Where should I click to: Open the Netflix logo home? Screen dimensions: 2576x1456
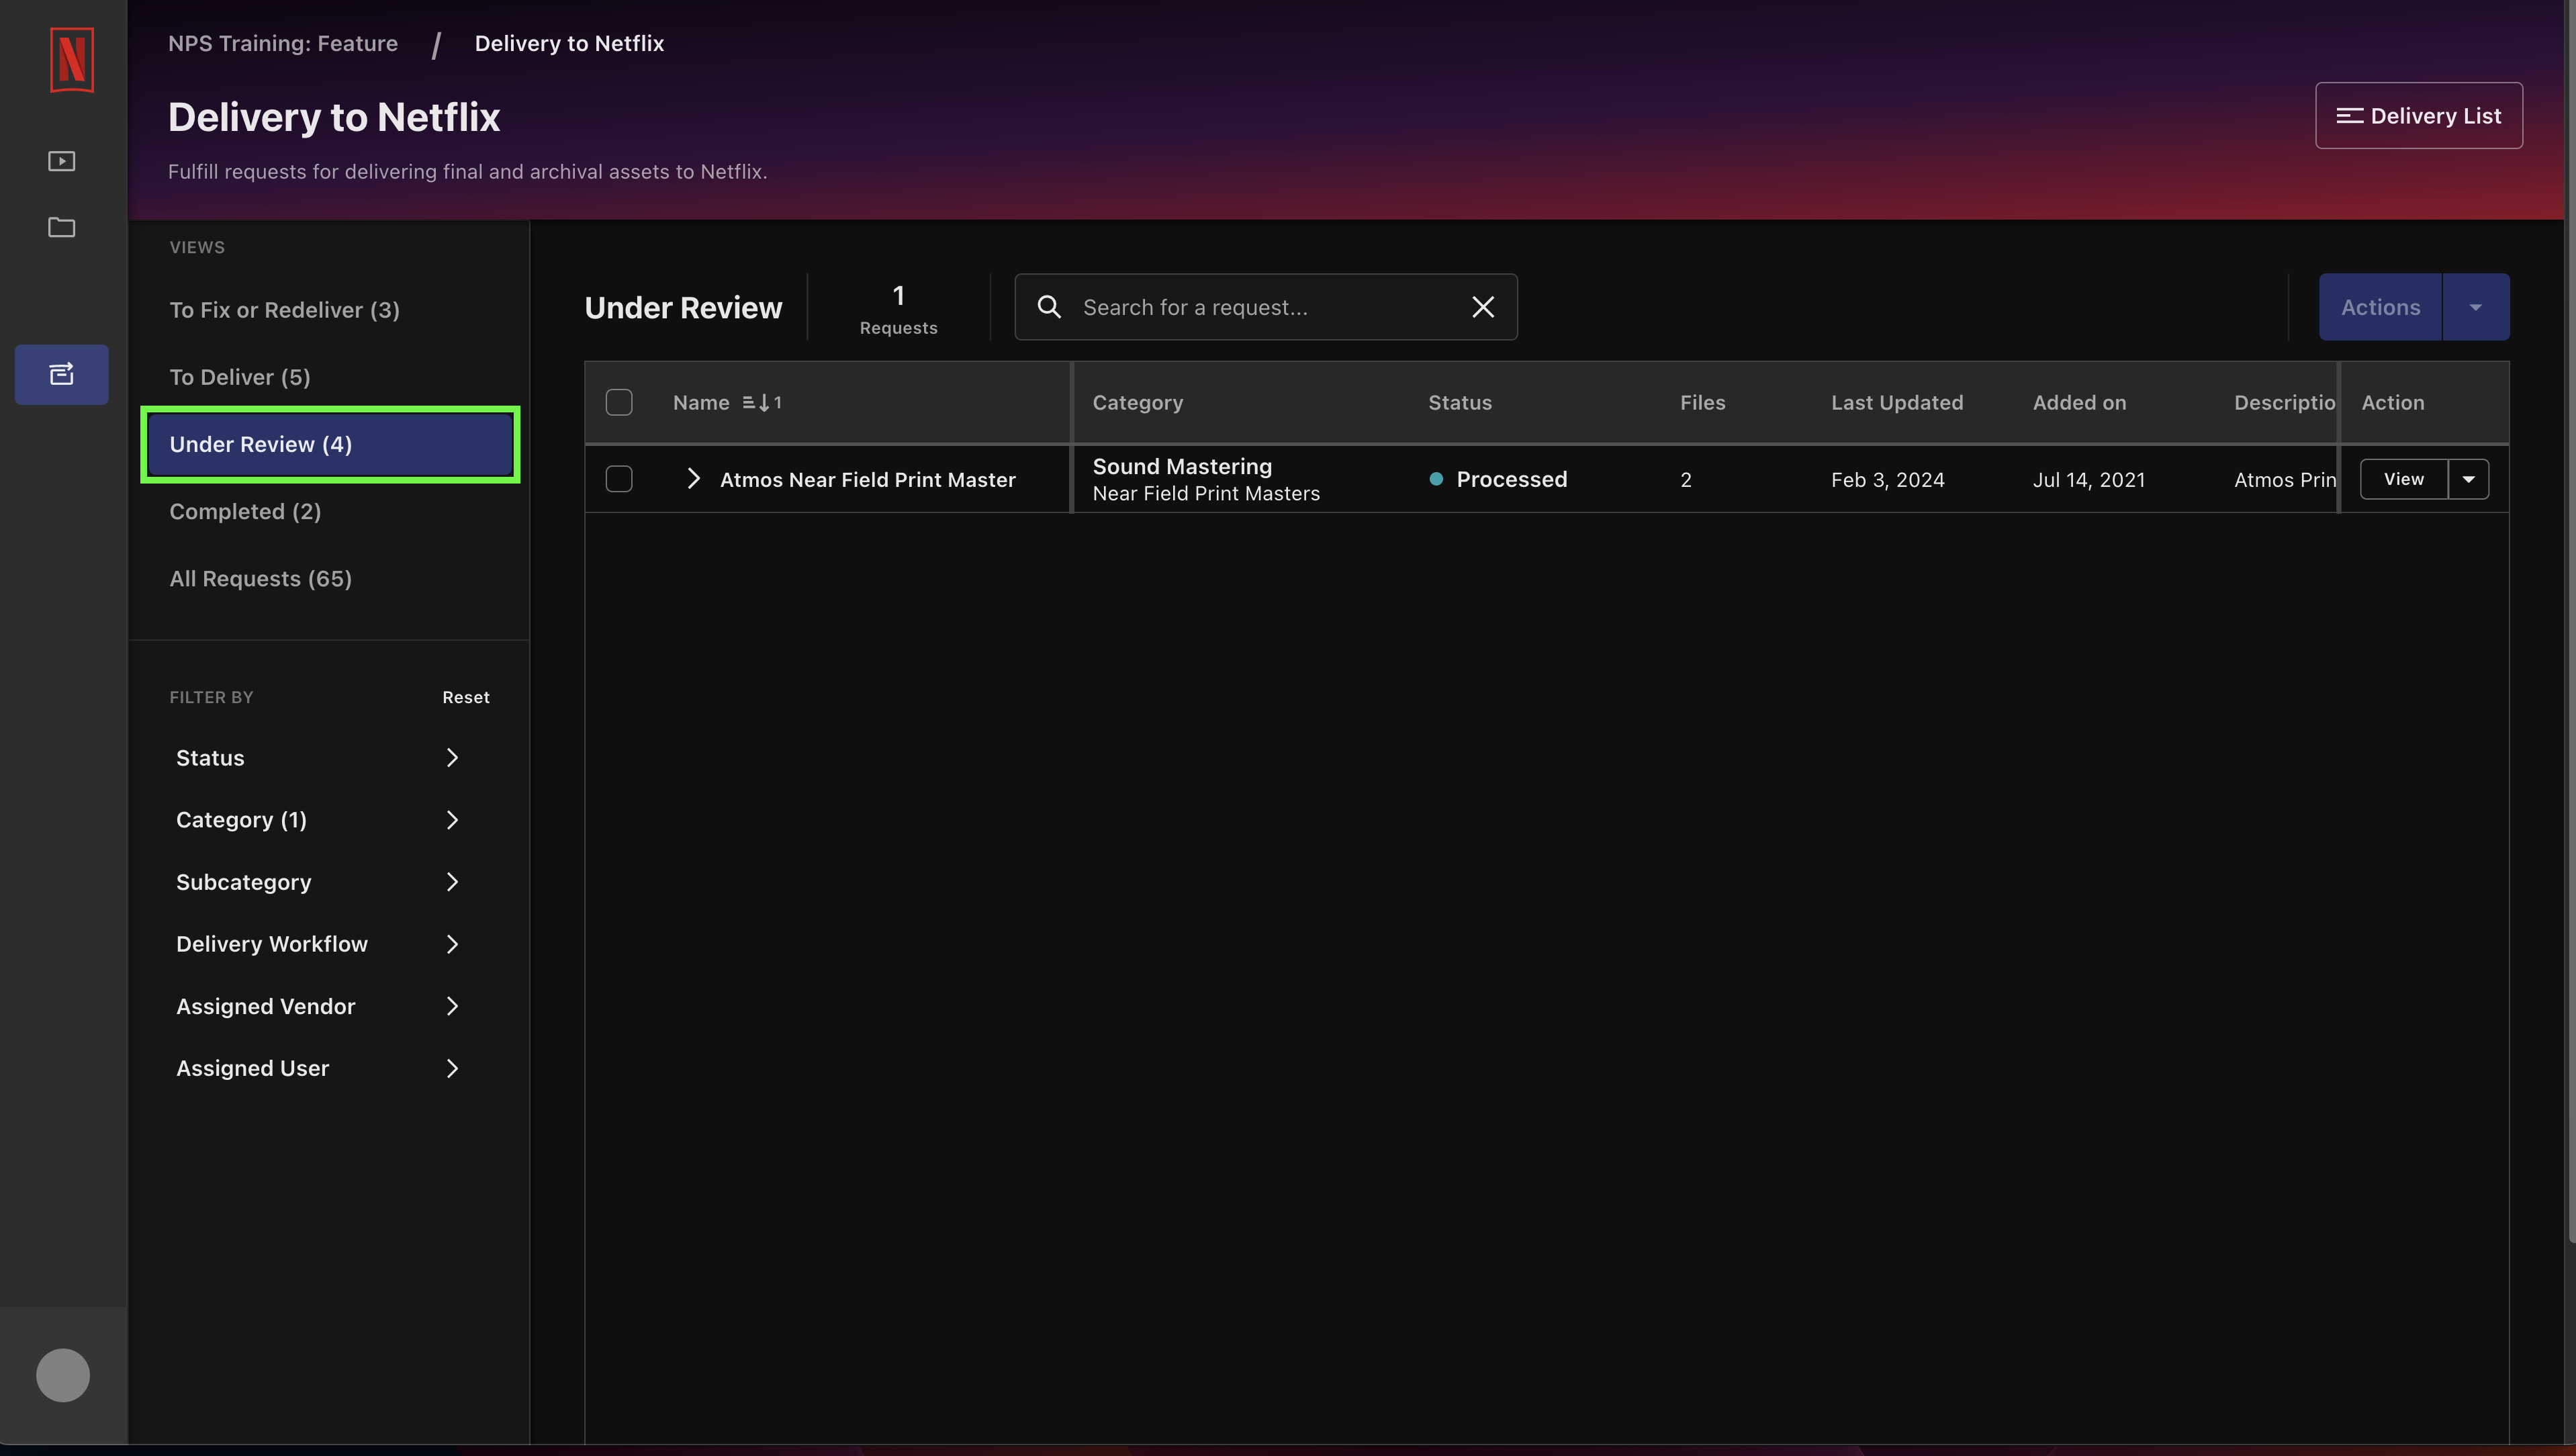coord(71,60)
